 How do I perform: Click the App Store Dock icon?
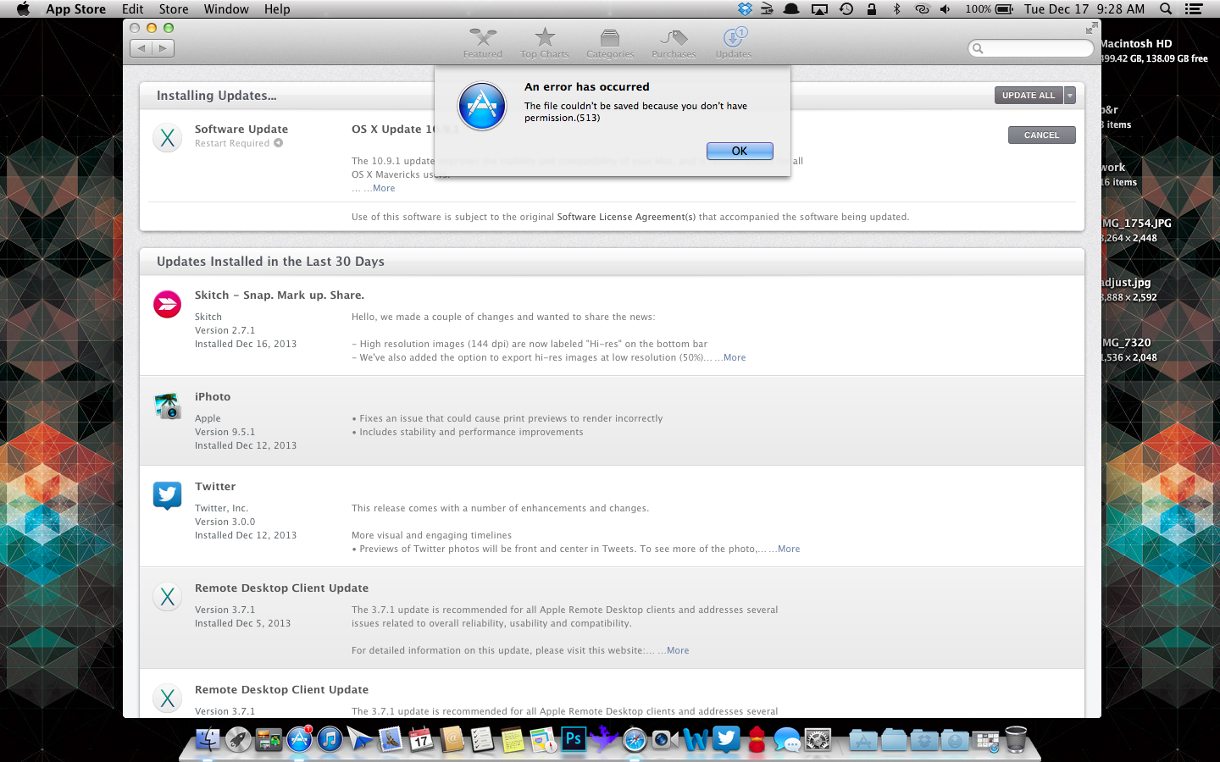[299, 739]
